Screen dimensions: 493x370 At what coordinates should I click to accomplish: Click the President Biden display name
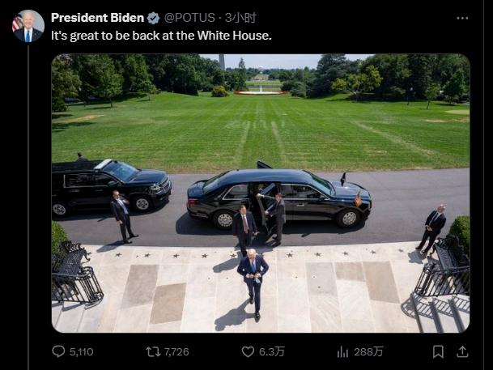[97, 18]
